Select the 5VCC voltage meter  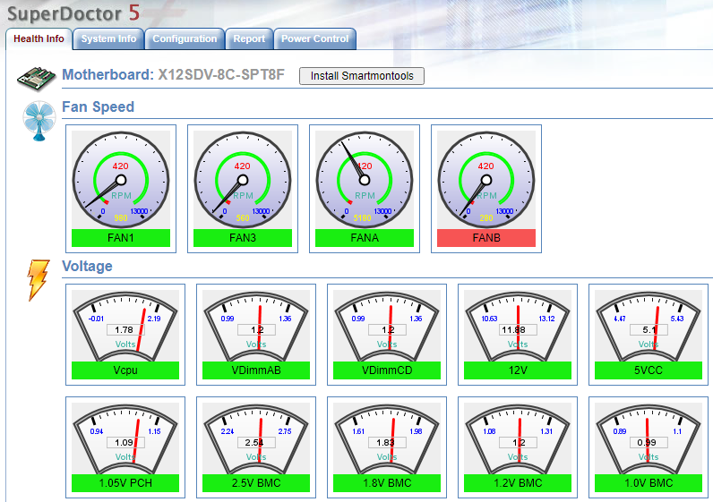(649, 327)
